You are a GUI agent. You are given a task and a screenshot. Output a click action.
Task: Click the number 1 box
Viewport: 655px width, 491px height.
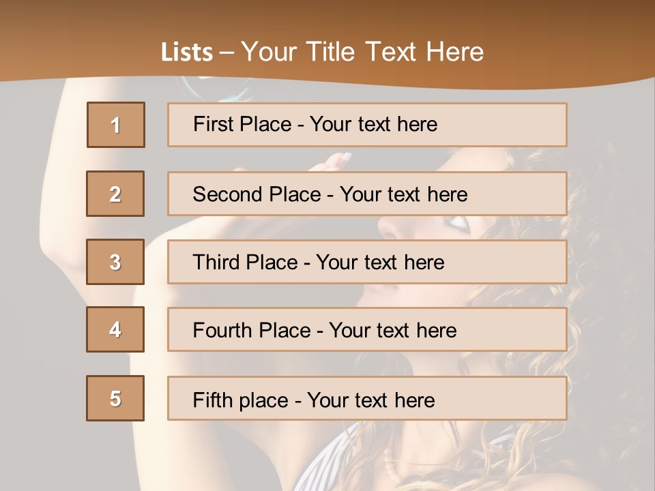116,125
